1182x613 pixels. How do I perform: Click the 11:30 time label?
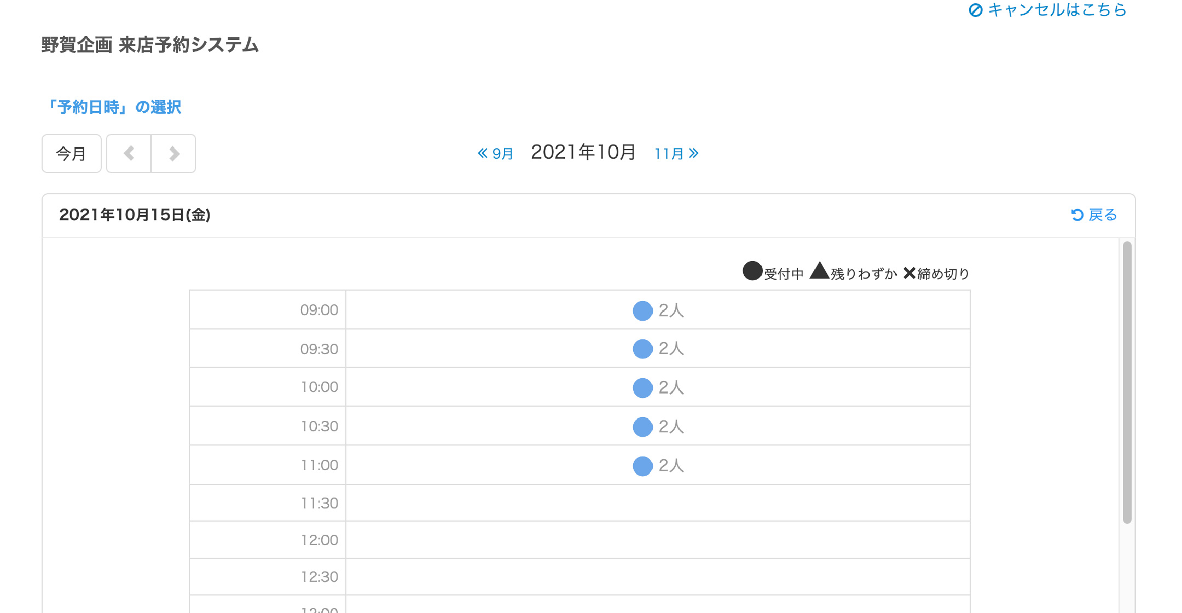point(320,504)
